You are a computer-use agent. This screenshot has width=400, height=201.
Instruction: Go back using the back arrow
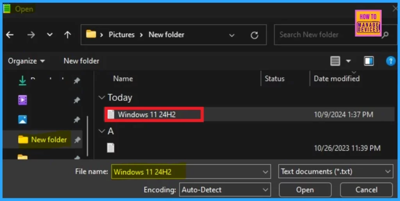pos(10,35)
